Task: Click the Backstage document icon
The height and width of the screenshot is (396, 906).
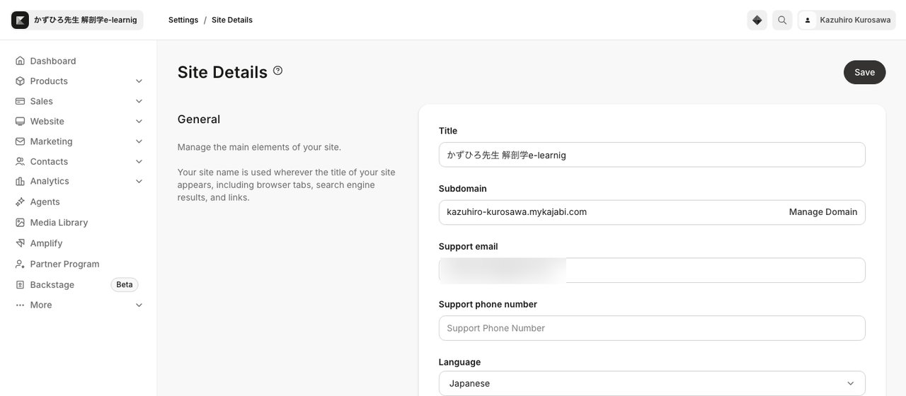Action: (x=20, y=284)
